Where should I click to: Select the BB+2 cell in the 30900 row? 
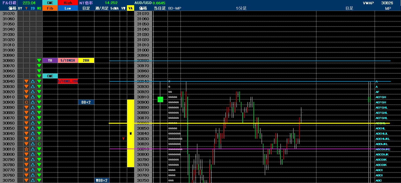[86, 102]
